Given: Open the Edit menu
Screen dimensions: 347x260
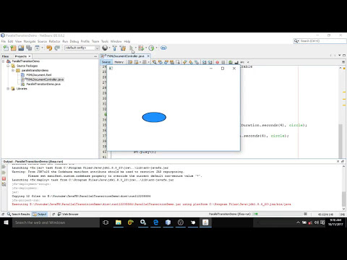Looking at the screenshot, I should (x=10, y=41).
